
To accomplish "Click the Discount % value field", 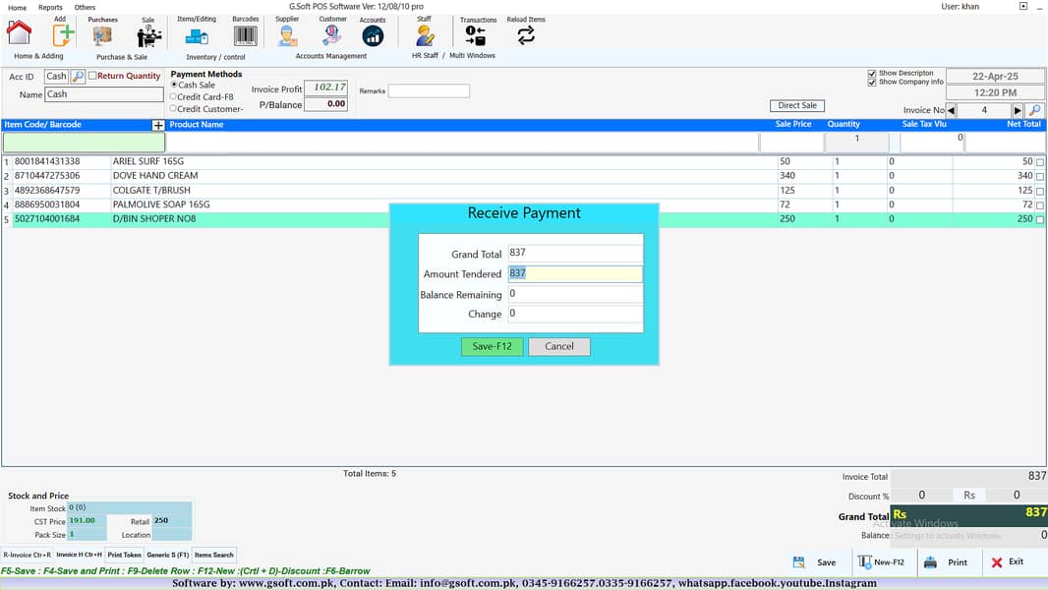I will click(x=922, y=496).
